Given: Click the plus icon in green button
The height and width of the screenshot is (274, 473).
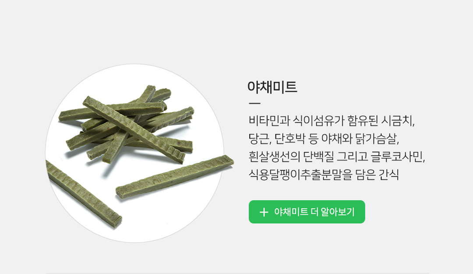Looking at the screenshot, I should point(264,212).
